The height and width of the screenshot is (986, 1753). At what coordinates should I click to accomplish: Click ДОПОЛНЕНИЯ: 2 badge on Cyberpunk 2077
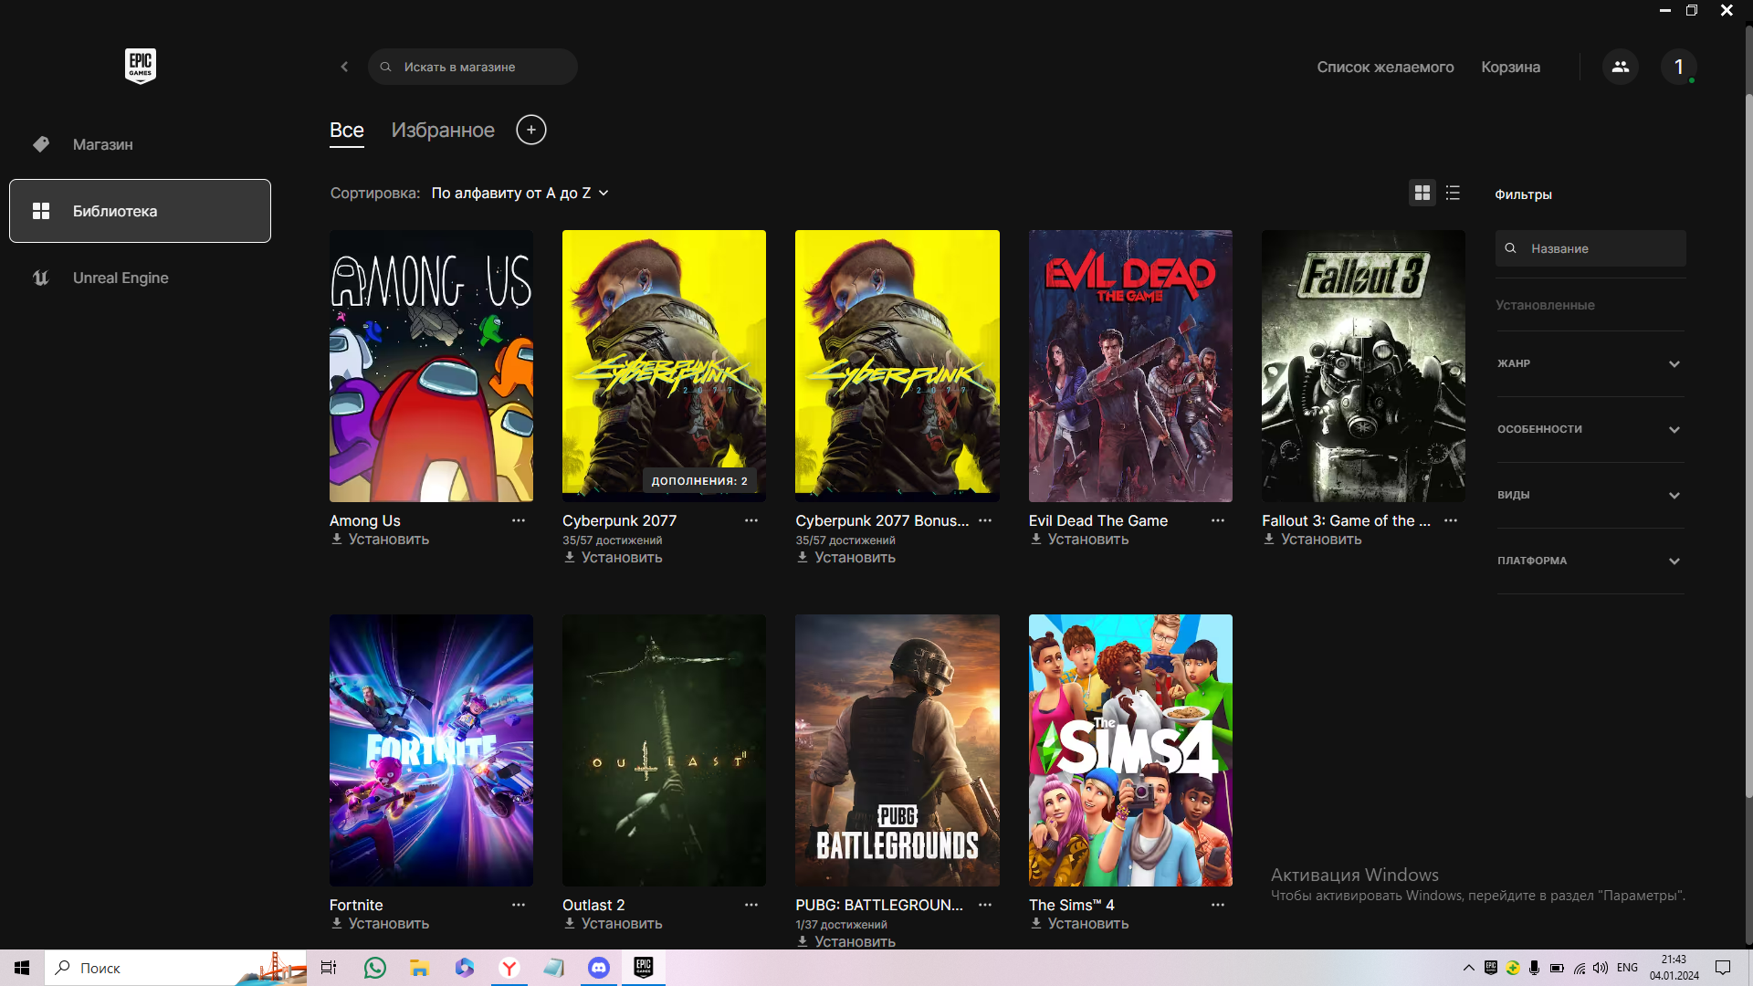[x=699, y=481]
